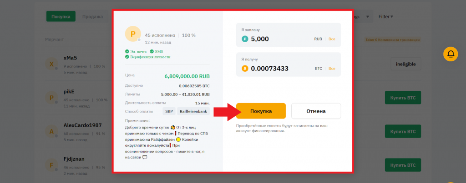
Task: Click the notification bell icon
Action: tap(451, 54)
